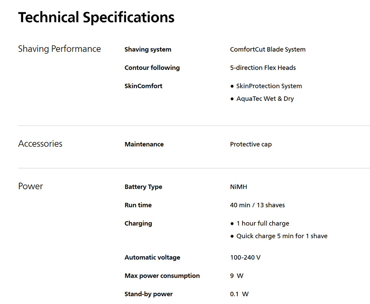Click the Accessories section title
Image resolution: width=370 pixels, height=304 pixels.
40,144
